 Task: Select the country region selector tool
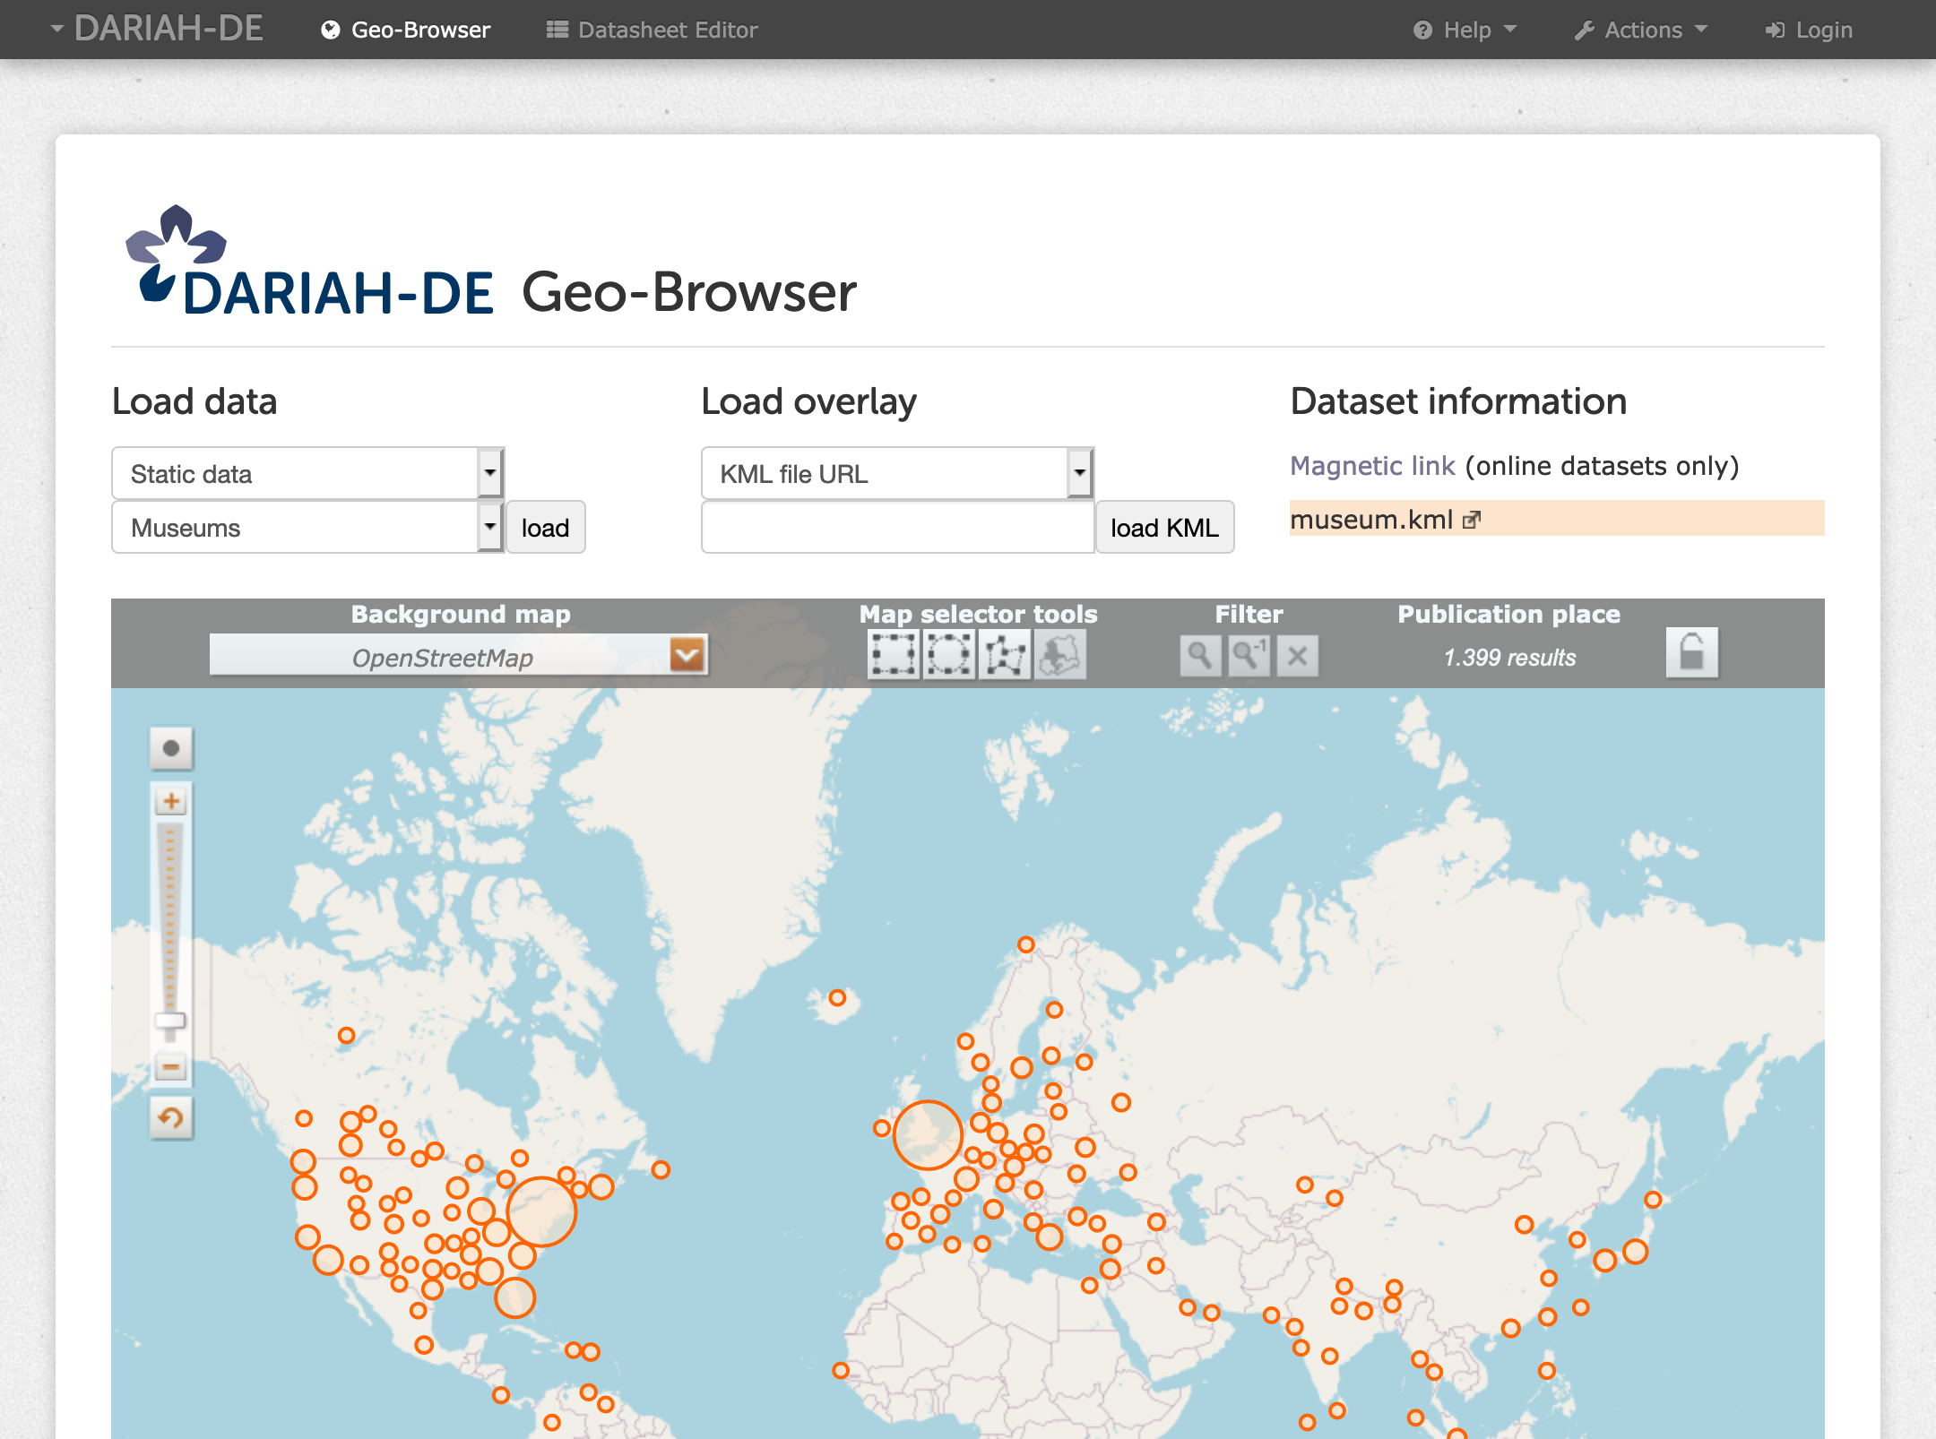1060,655
